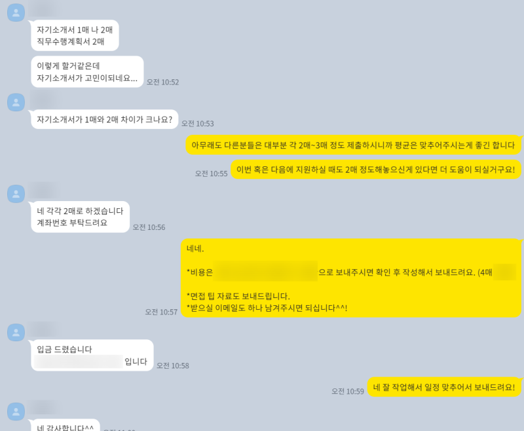Select the '계좌번호 부탁드려요' message bubble
The height and width of the screenshot is (431, 524).
click(x=80, y=217)
